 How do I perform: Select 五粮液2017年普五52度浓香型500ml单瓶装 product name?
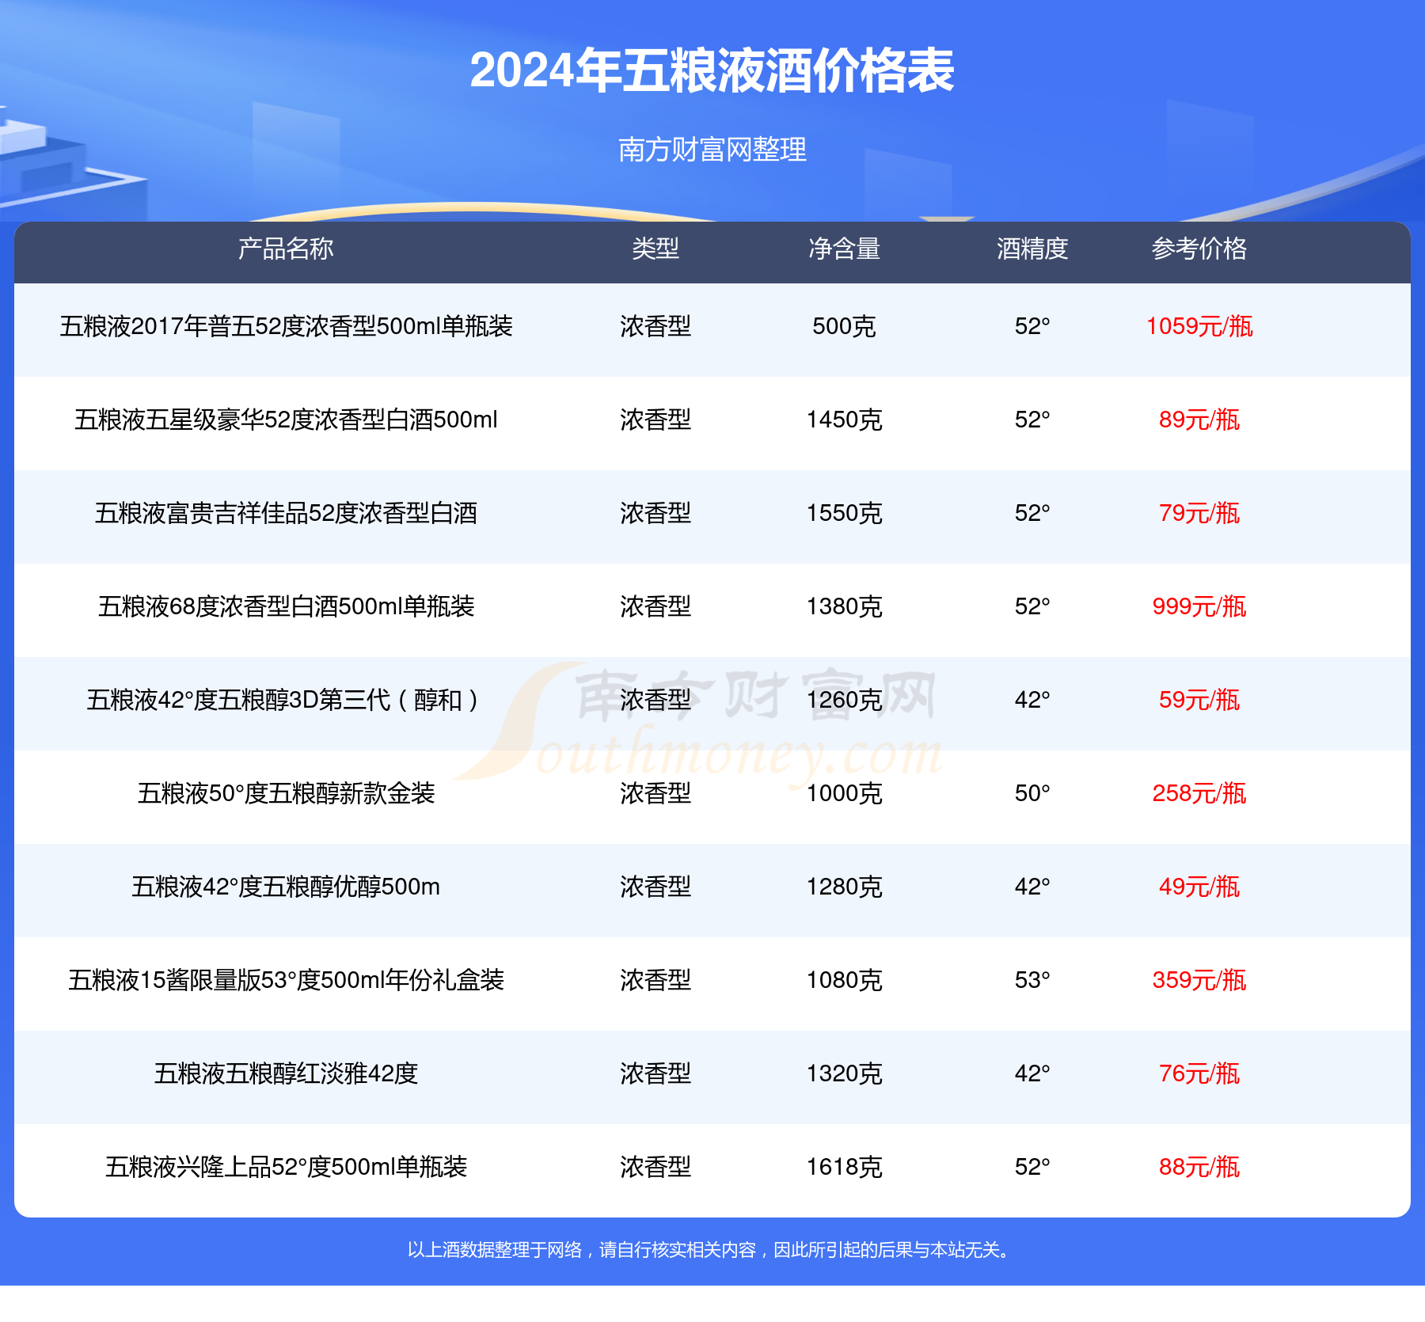(x=286, y=326)
